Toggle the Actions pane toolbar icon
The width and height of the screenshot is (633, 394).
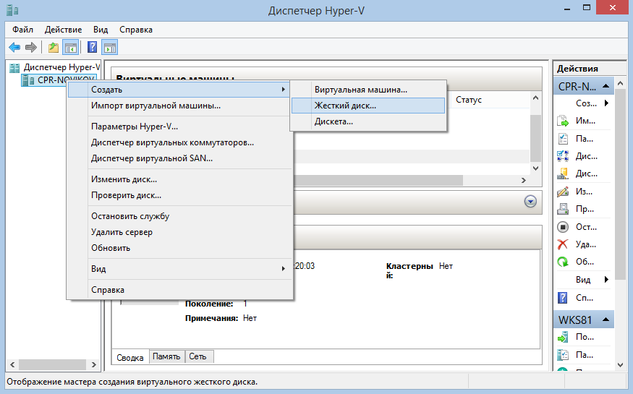[110, 48]
